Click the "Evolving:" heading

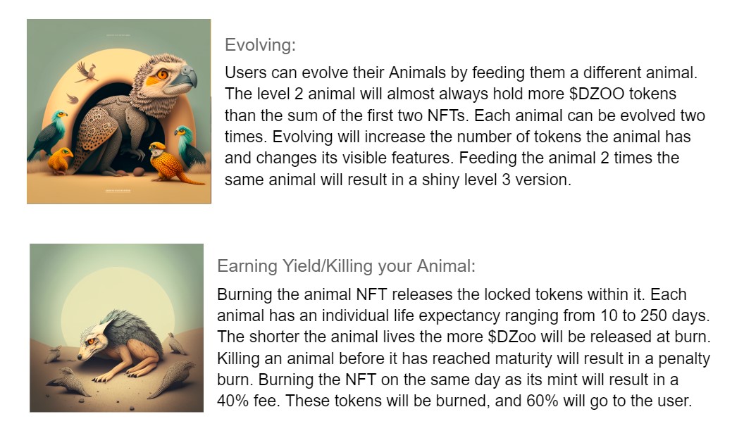click(260, 45)
